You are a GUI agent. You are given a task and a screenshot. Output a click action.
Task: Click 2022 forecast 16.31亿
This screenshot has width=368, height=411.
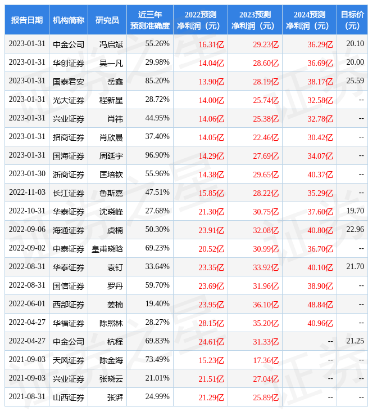click(211, 44)
